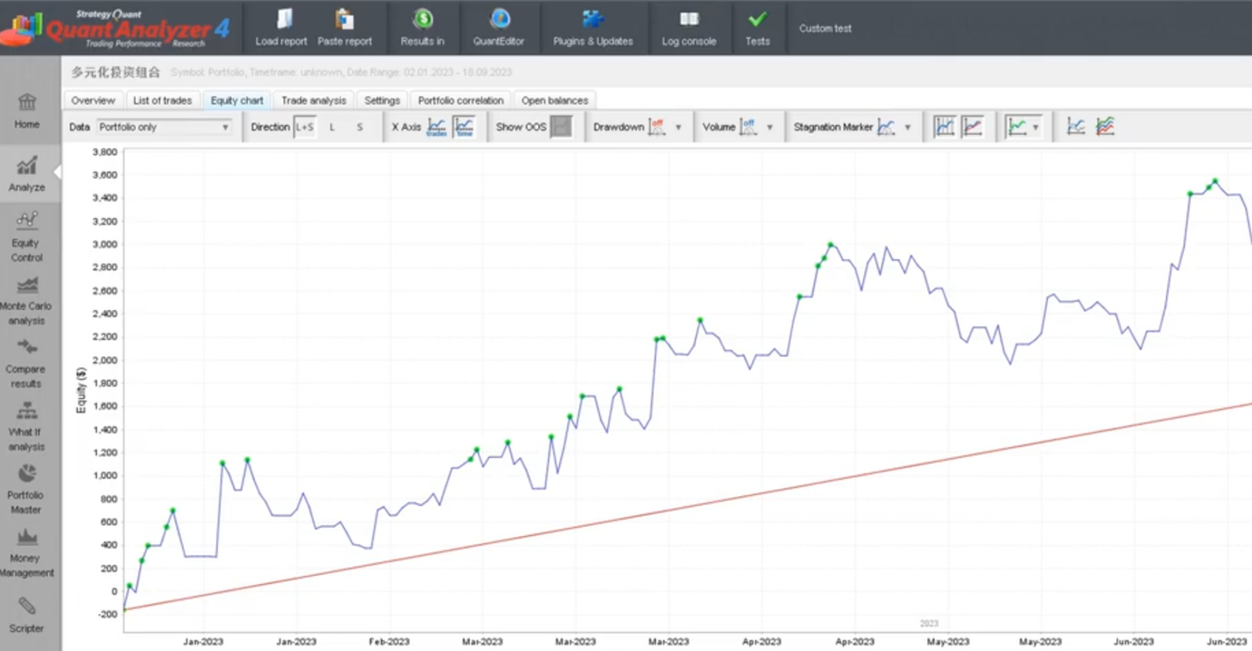Click the highest green peak marker on equity curve
1252x651 pixels.
pos(1215,180)
